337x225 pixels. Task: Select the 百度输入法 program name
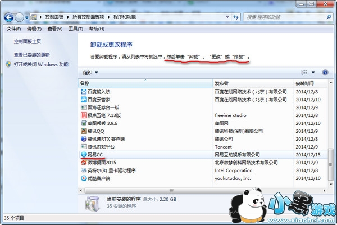coord(99,92)
